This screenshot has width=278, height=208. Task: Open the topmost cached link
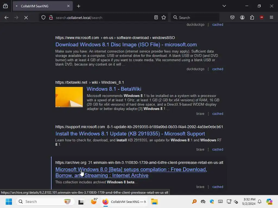pos(217,25)
